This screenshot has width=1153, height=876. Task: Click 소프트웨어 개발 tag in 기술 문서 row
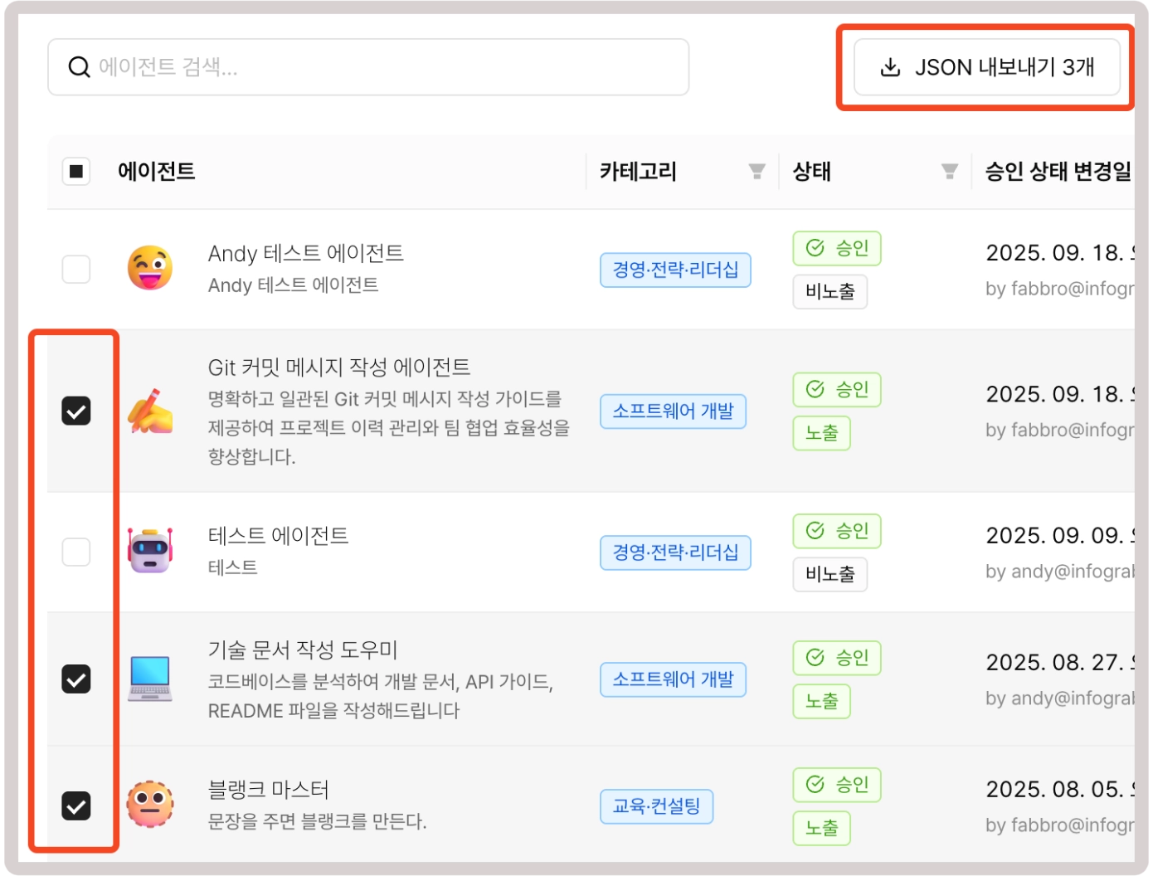click(673, 679)
